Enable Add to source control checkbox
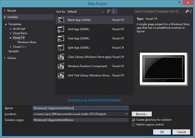Screen dimensions: 195x138 click(133, 125)
